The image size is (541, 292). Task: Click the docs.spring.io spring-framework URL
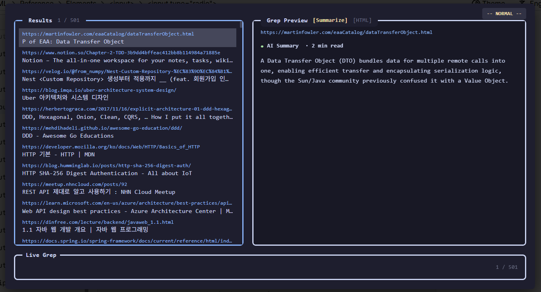click(128, 241)
